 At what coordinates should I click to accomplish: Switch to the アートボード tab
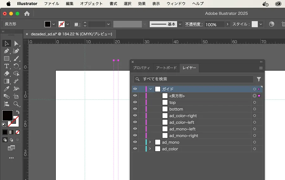pos(166,68)
